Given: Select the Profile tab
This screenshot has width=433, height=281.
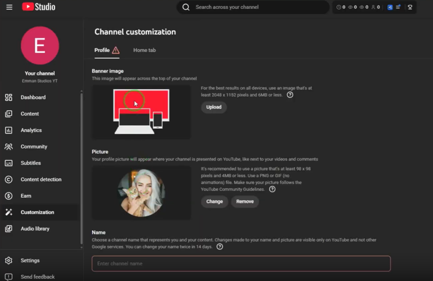Looking at the screenshot, I should click(x=102, y=50).
